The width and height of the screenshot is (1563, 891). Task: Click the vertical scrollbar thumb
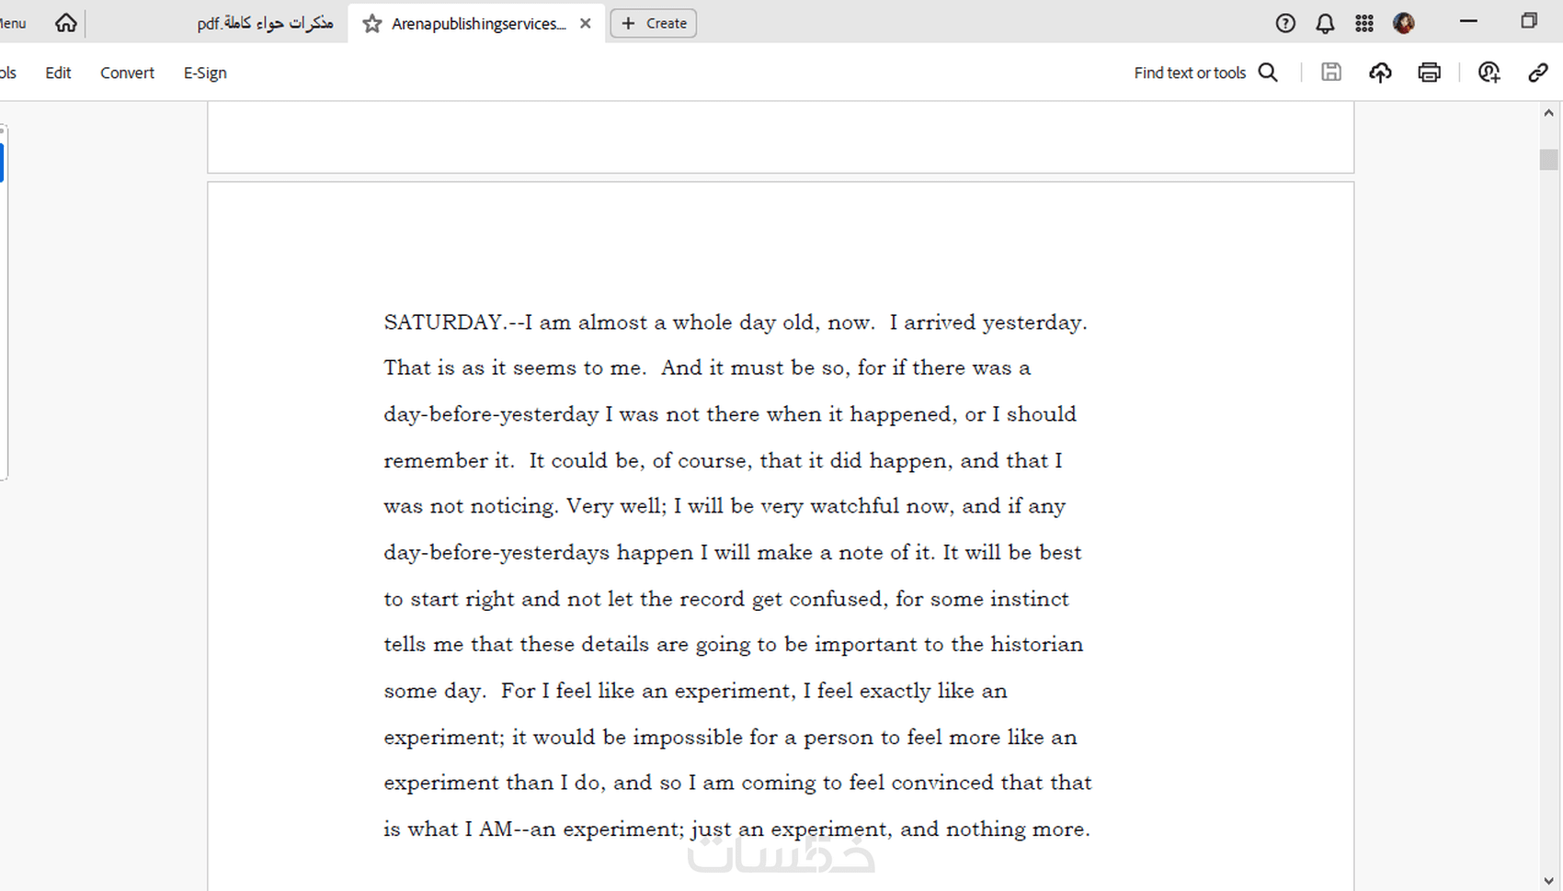point(1548,160)
